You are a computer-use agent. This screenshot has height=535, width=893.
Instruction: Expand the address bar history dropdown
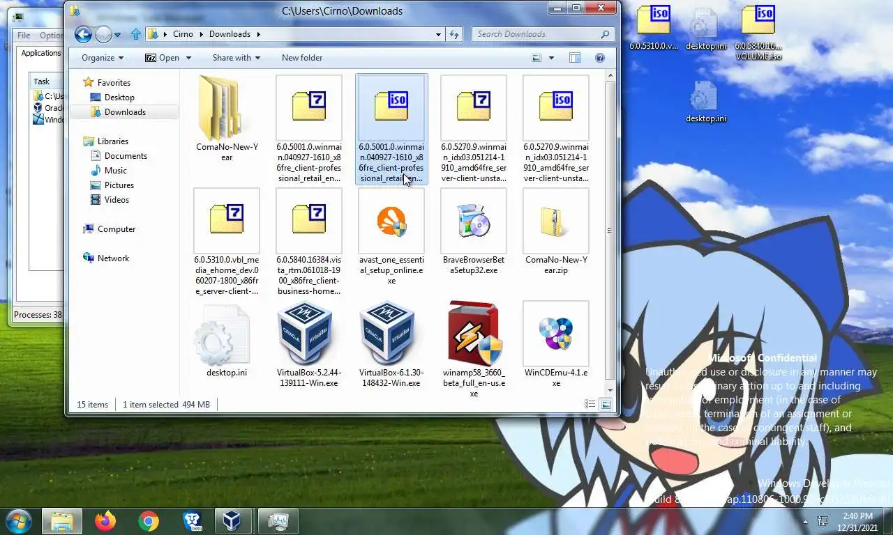tap(438, 34)
